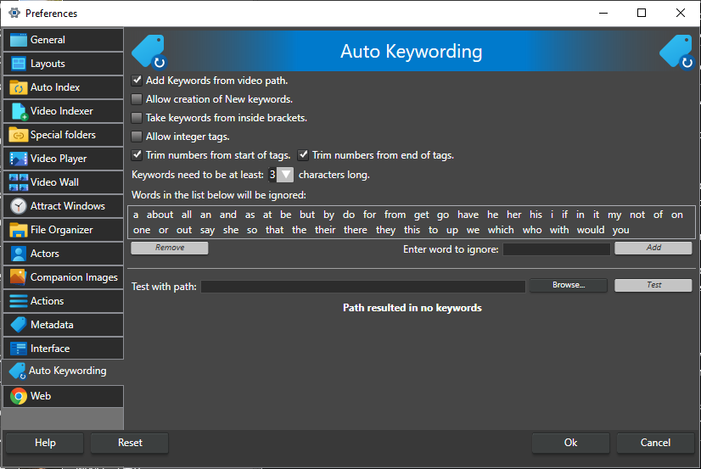701x469 pixels.
Task: Select the Auto Index folder icon
Action: tap(18, 87)
